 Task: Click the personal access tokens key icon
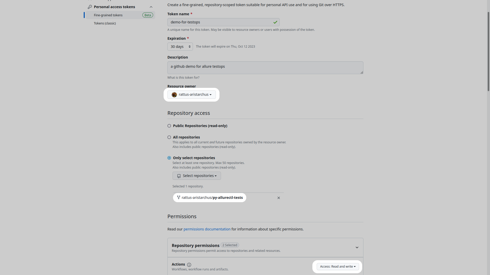pos(89,6)
